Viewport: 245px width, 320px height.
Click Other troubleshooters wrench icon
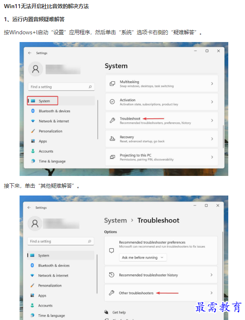point(112,293)
